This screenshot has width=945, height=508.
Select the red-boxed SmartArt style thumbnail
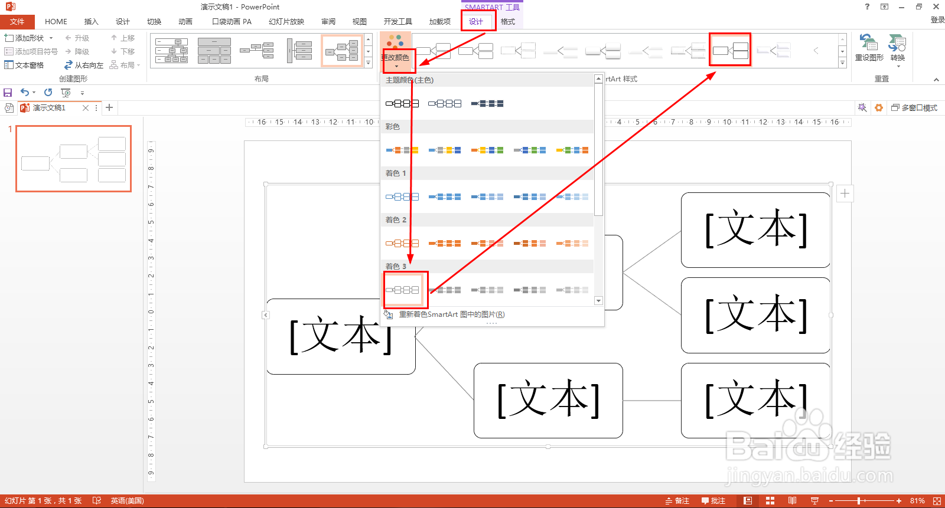coord(730,50)
